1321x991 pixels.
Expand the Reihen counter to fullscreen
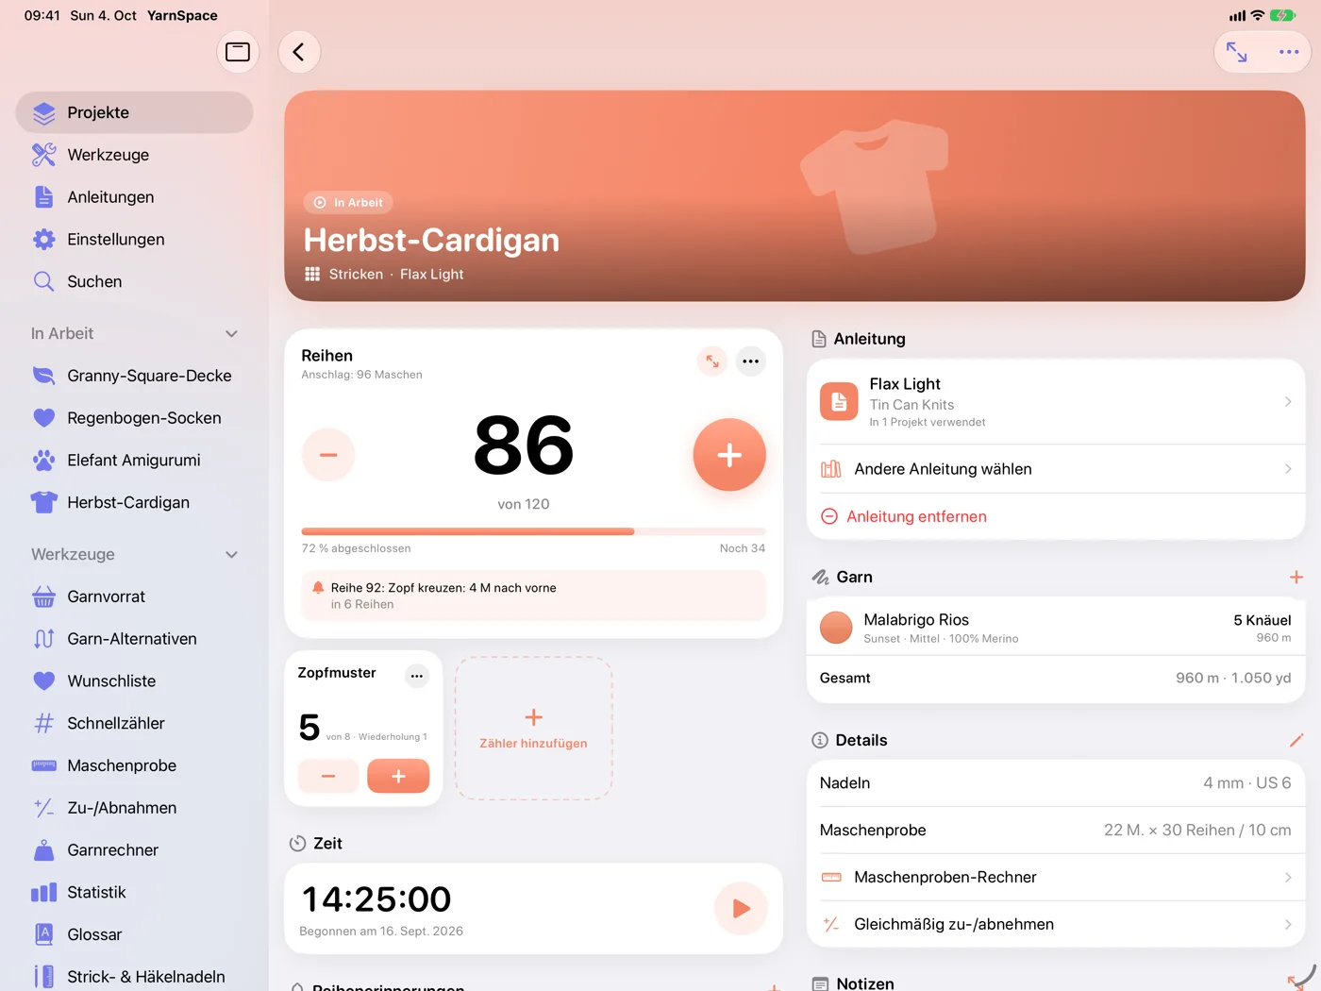click(x=712, y=361)
